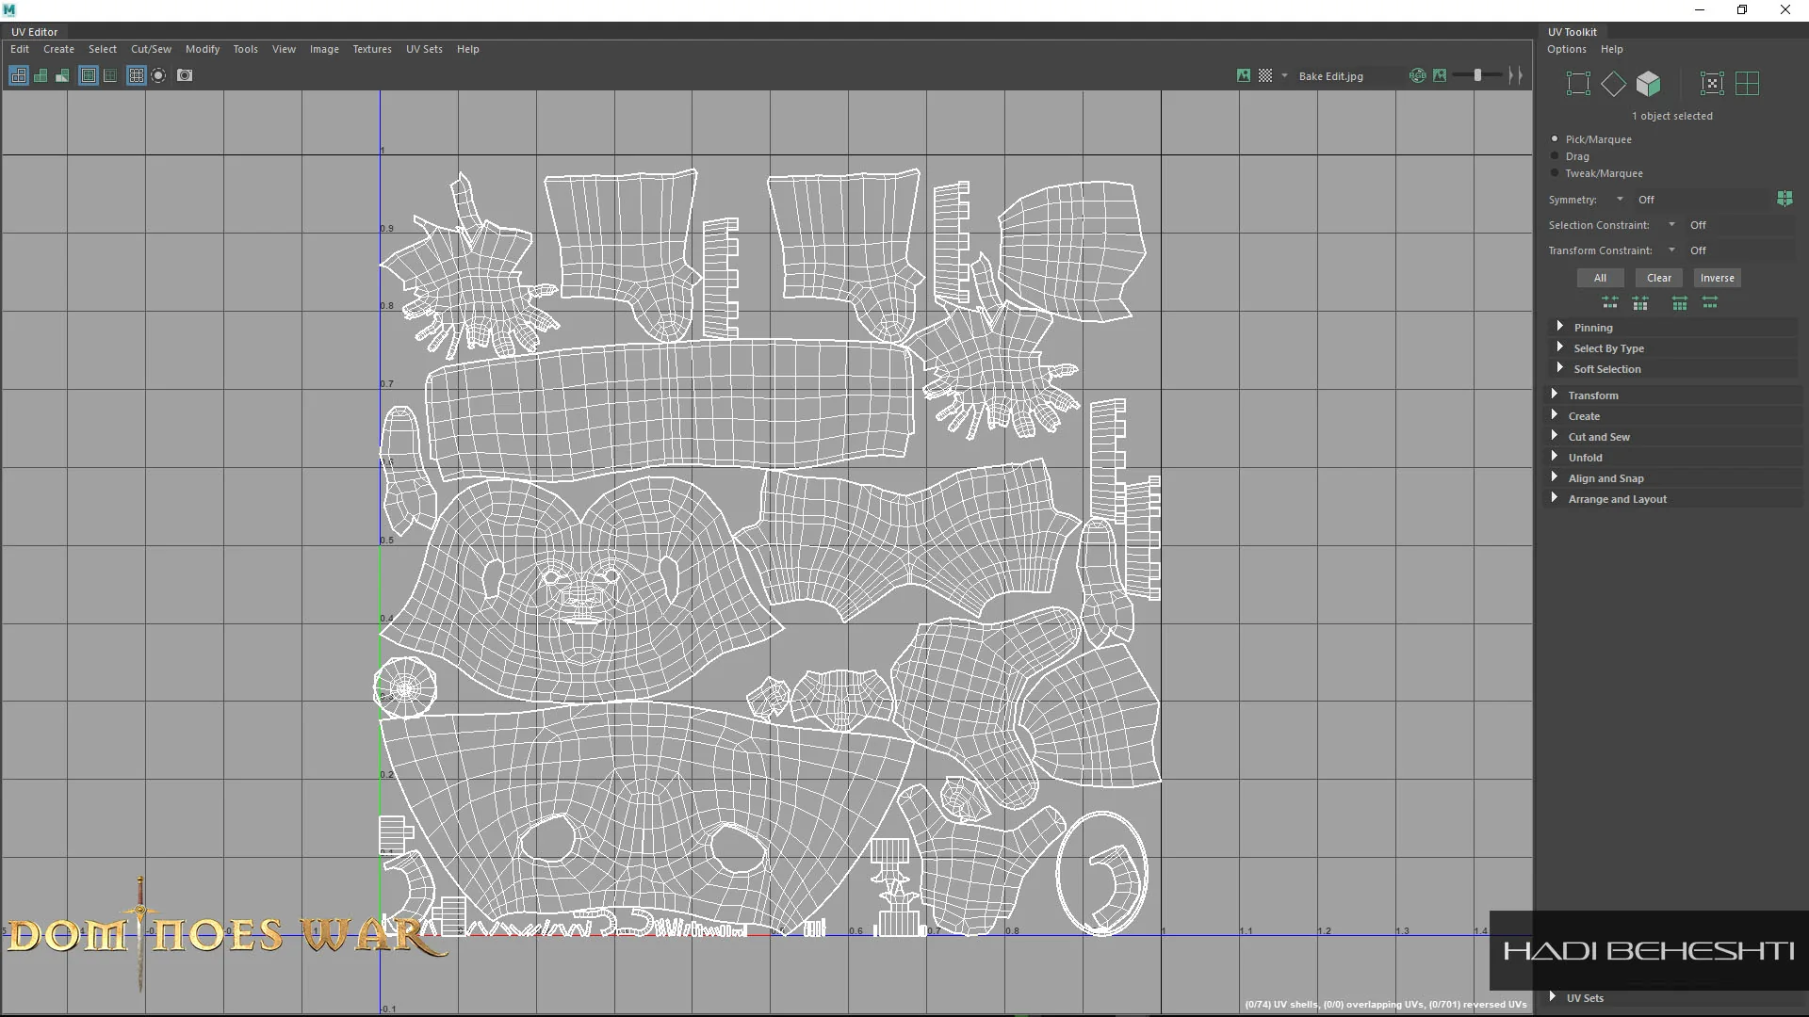This screenshot has height=1017, width=1809.
Task: Open the Symmetry dropdown
Action: click(1620, 200)
